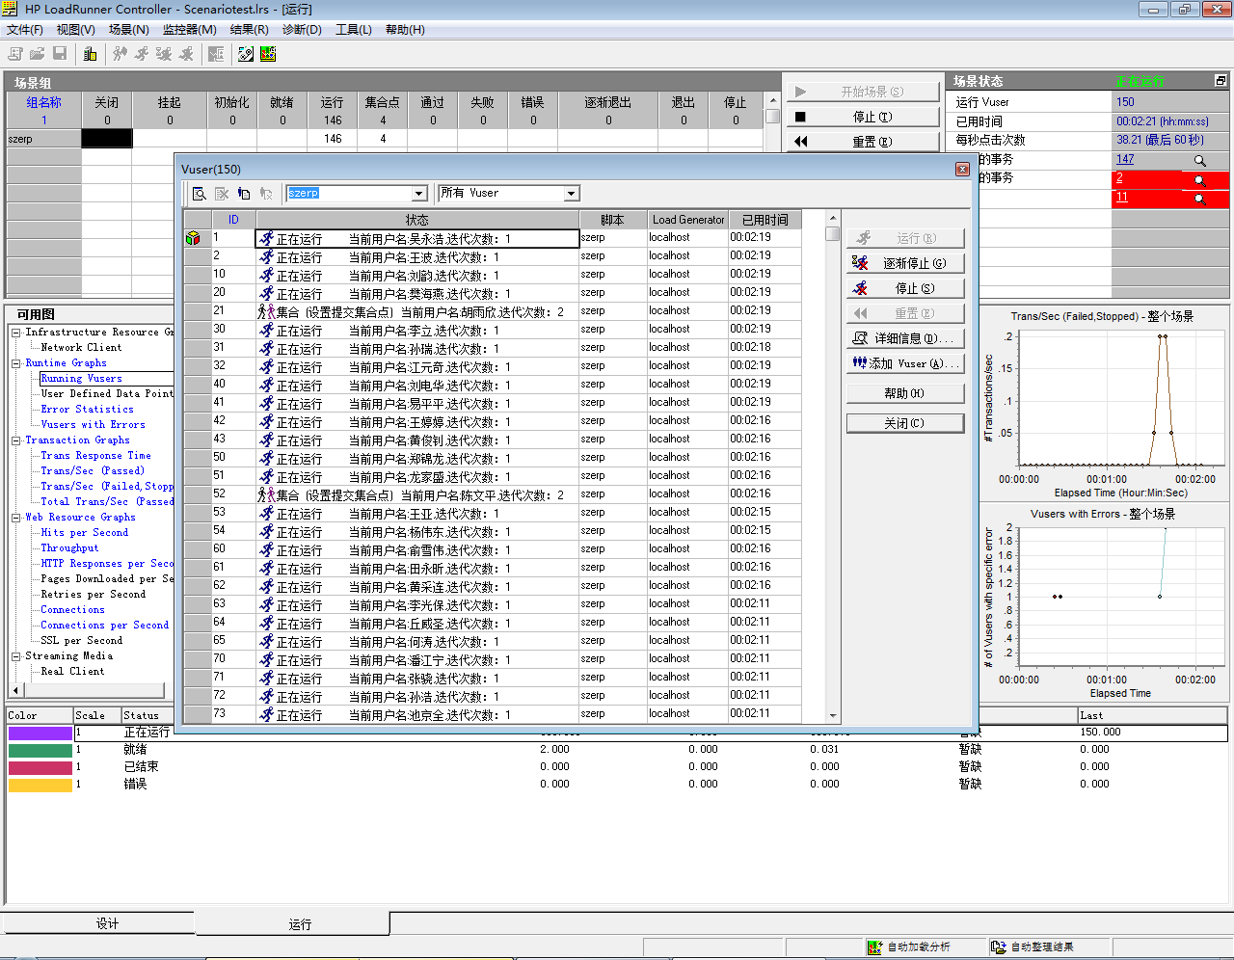Click the New Scenario toolbar icon
The image size is (1234, 960).
pos(15,54)
